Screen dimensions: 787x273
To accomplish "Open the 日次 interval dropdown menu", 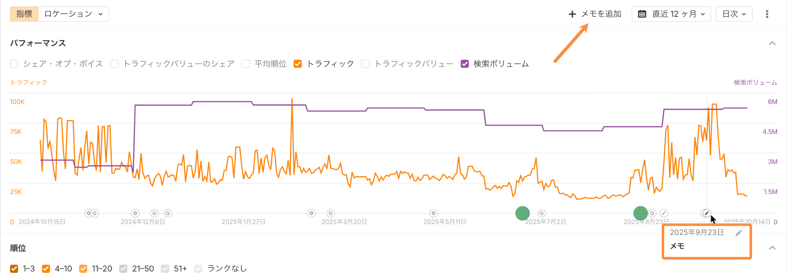I will click(734, 14).
